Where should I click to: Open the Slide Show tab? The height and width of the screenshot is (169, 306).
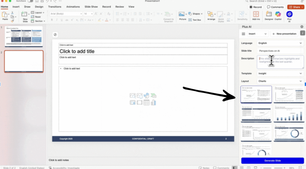91,7
